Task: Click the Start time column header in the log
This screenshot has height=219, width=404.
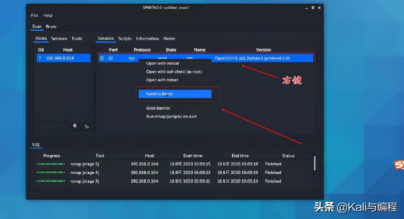Action: click(x=192, y=156)
